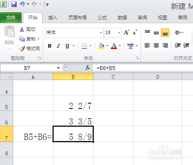Apply cell borders icon
The height and width of the screenshot is (165, 193).
coord(84,46)
